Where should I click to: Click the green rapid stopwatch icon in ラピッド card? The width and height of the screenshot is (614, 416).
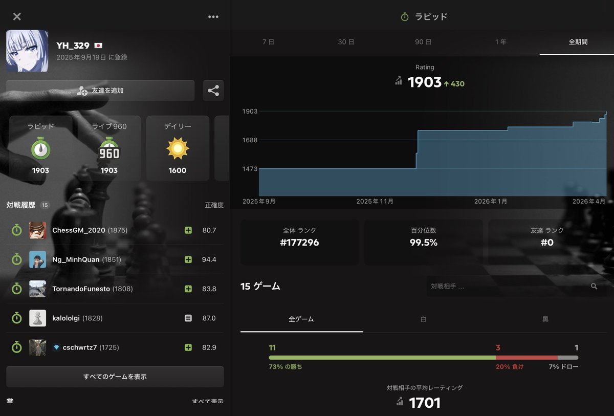[40, 148]
